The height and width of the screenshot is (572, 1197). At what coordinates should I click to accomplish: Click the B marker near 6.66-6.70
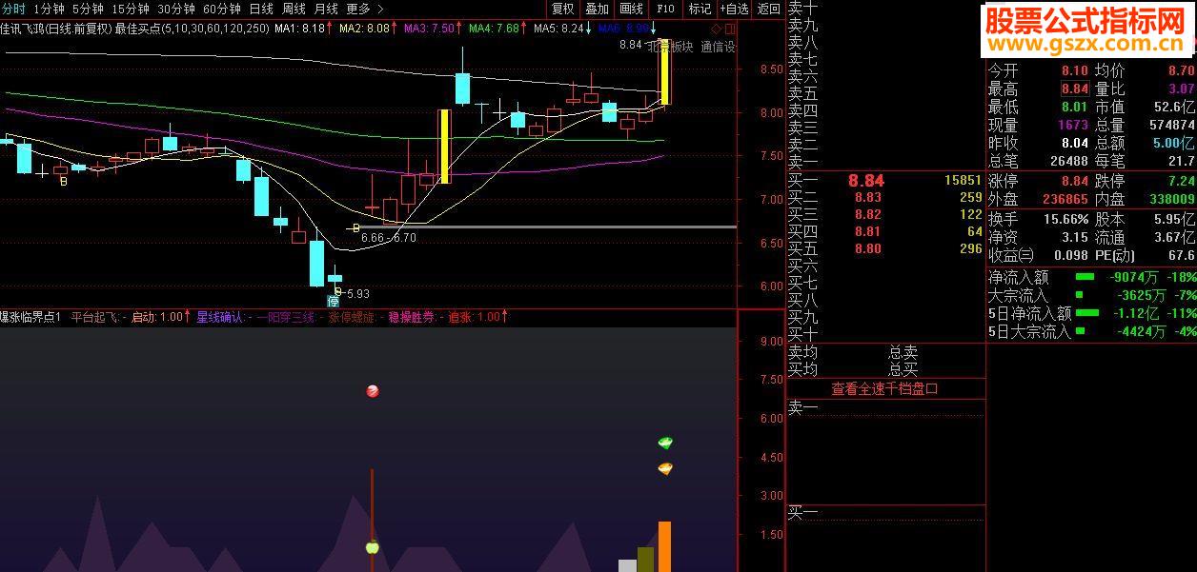[x=355, y=227]
